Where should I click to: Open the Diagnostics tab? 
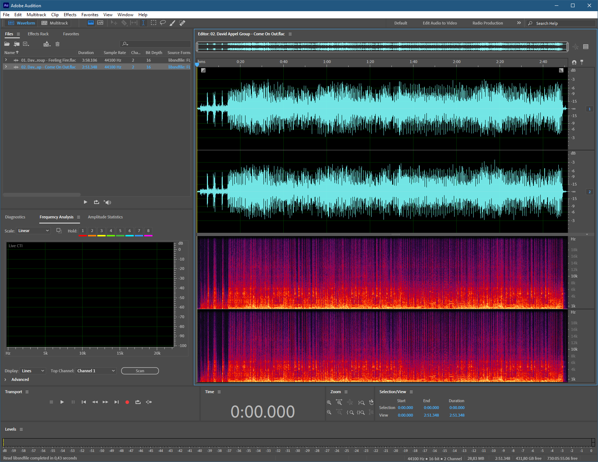tap(15, 217)
